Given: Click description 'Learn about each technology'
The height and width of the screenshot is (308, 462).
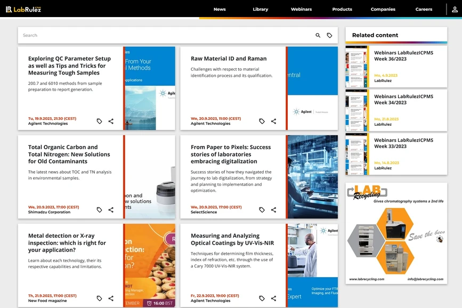Looking at the screenshot, I should (65, 263).
